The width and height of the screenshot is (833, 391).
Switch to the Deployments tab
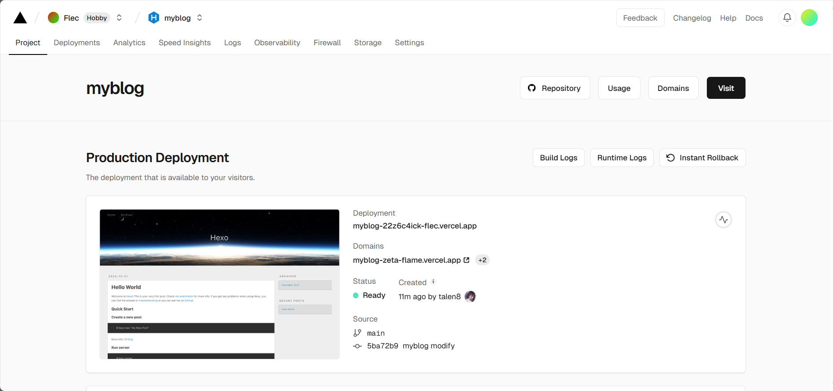76,43
